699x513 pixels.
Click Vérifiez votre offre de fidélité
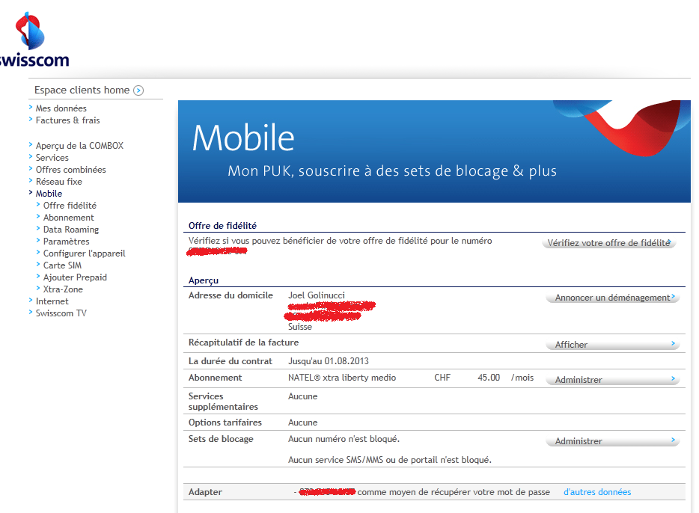(608, 243)
